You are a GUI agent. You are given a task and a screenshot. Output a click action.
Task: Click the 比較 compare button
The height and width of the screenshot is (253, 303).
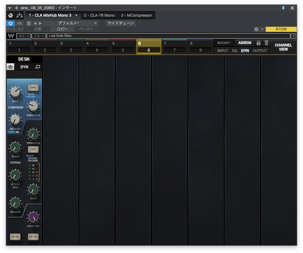coord(38,29)
